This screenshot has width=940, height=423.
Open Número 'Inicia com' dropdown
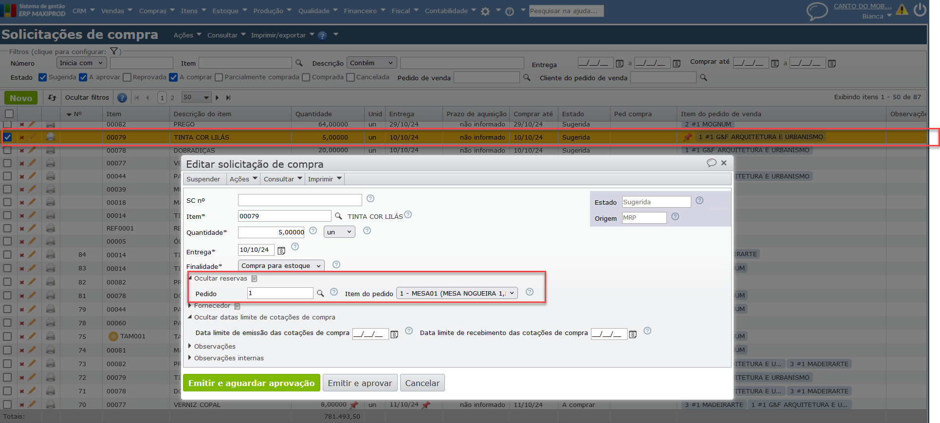pyautogui.click(x=81, y=63)
